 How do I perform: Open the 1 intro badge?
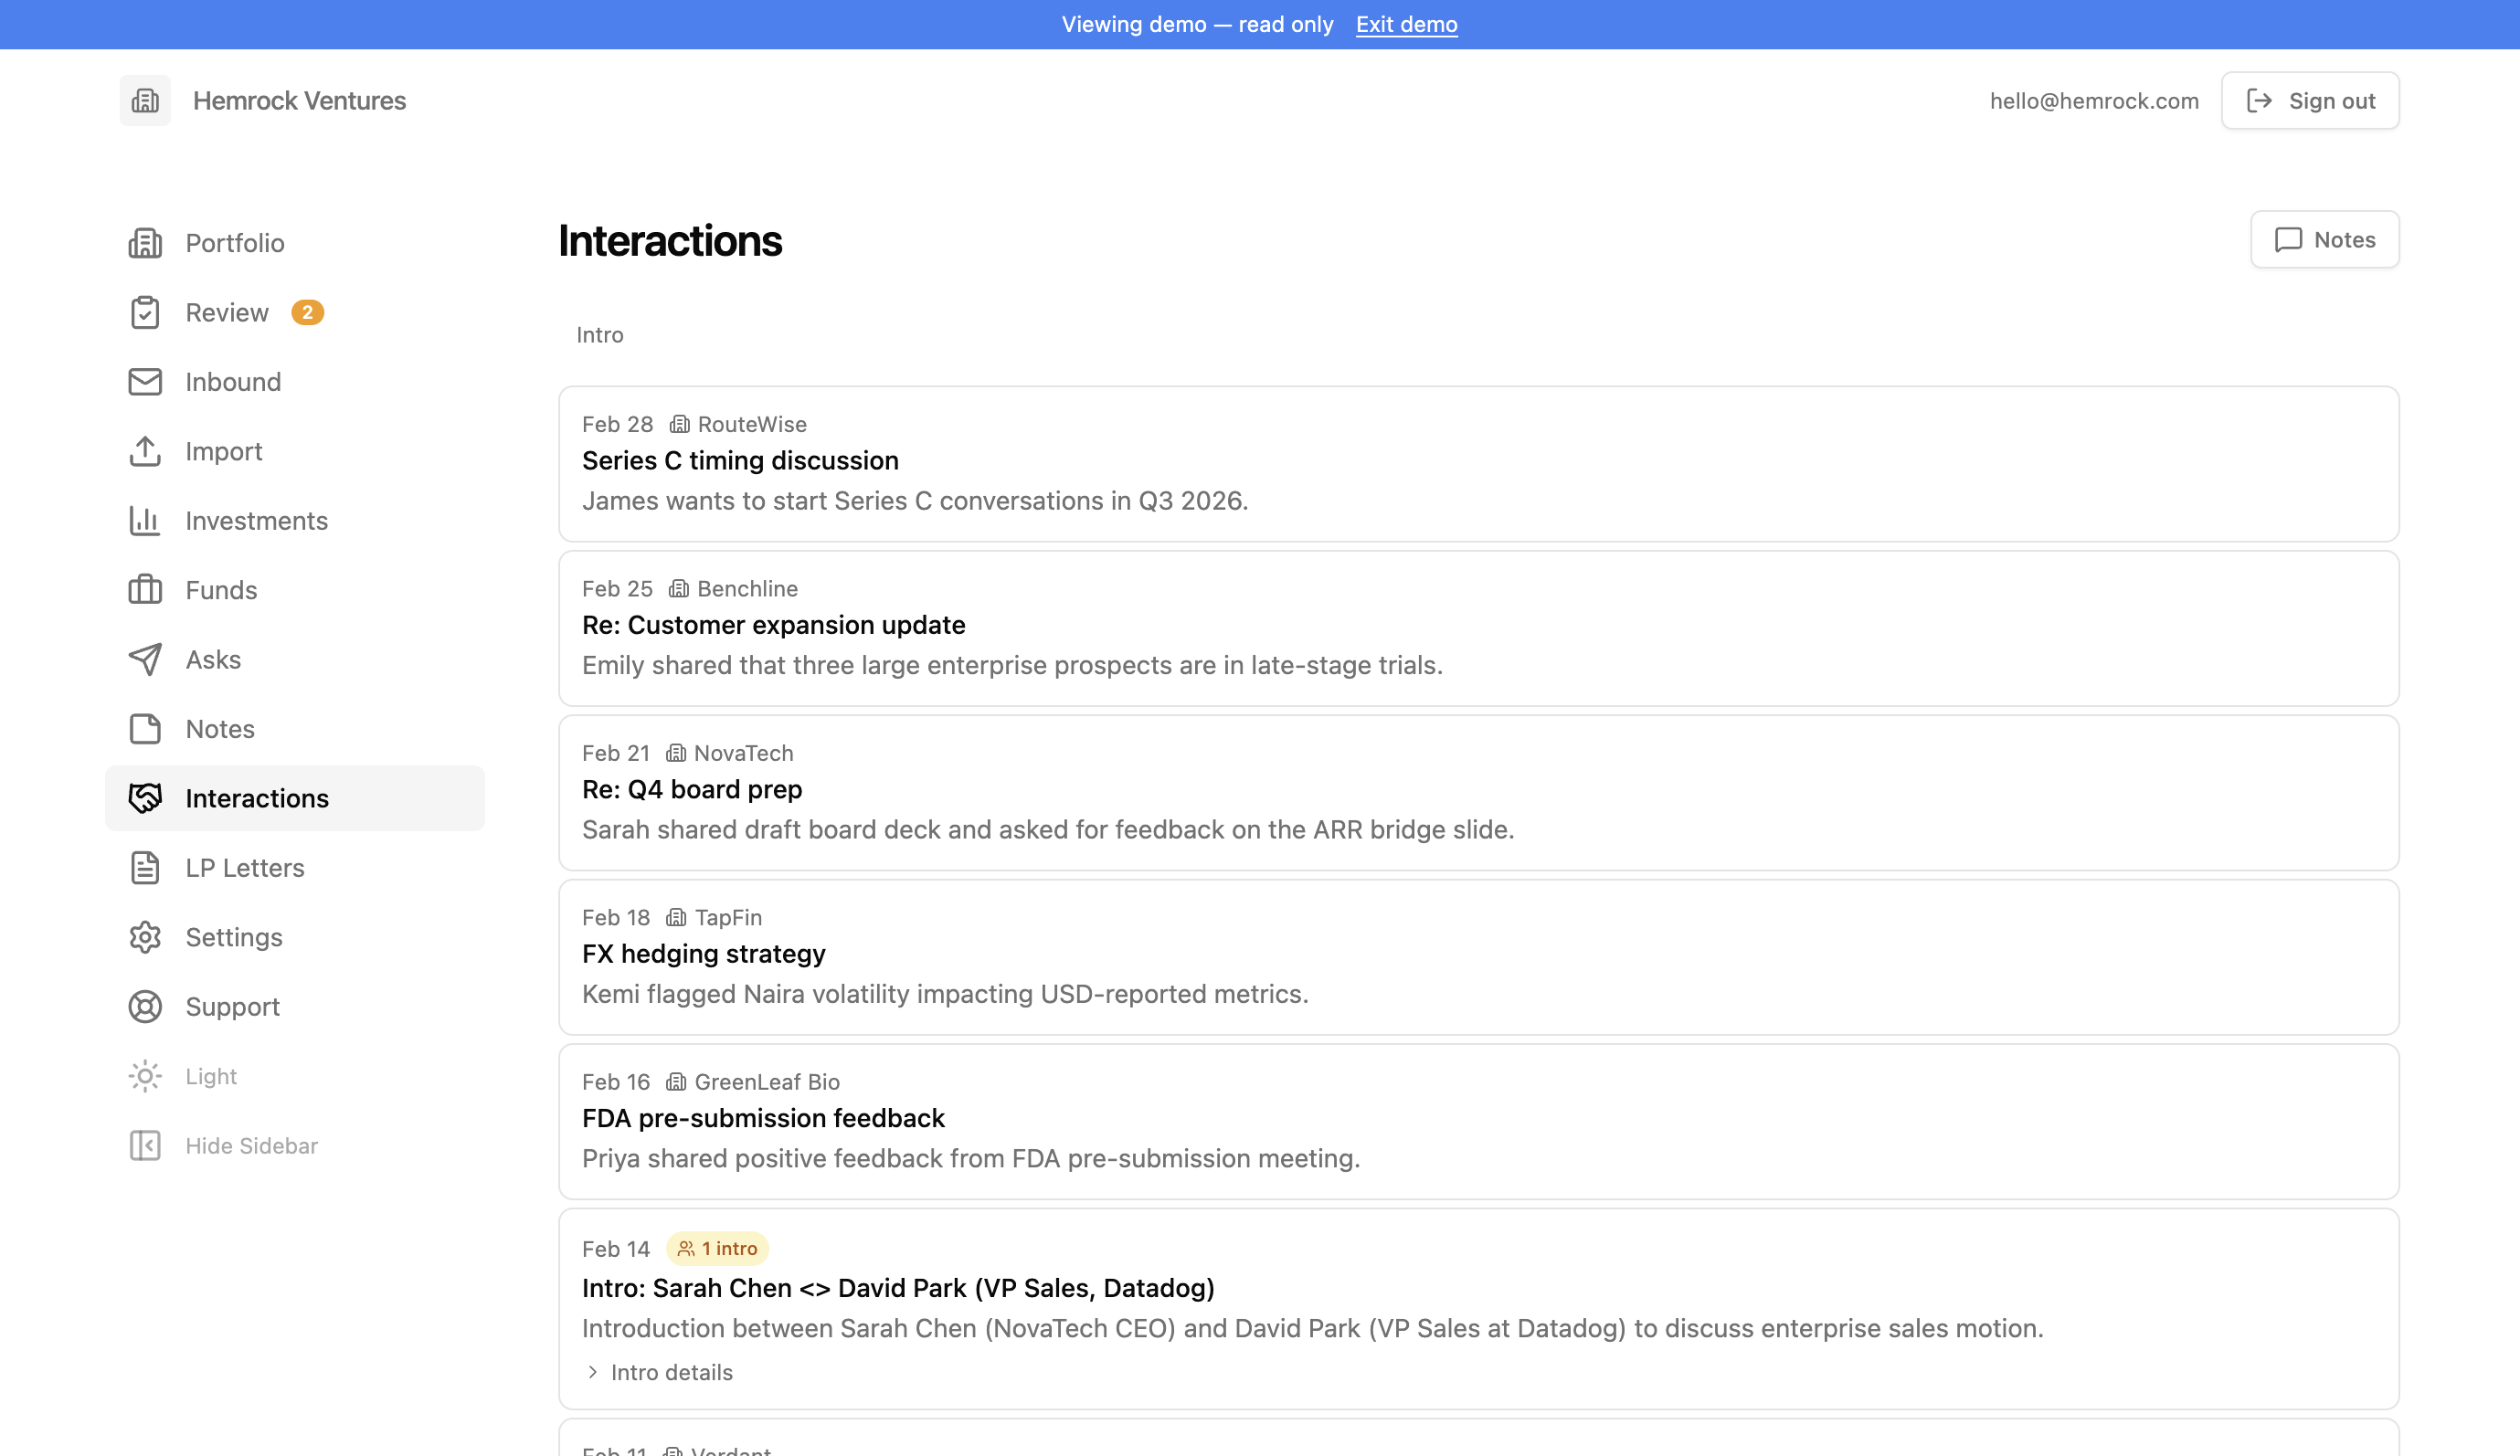[x=717, y=1248]
